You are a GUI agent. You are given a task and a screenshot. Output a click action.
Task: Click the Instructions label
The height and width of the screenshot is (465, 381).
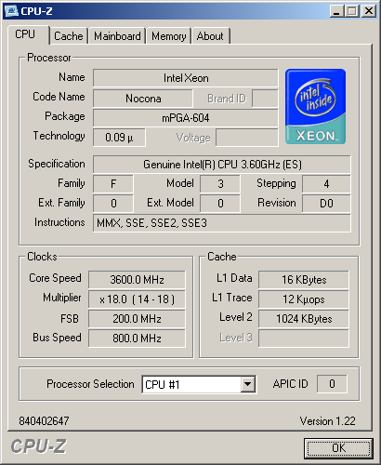click(x=59, y=222)
